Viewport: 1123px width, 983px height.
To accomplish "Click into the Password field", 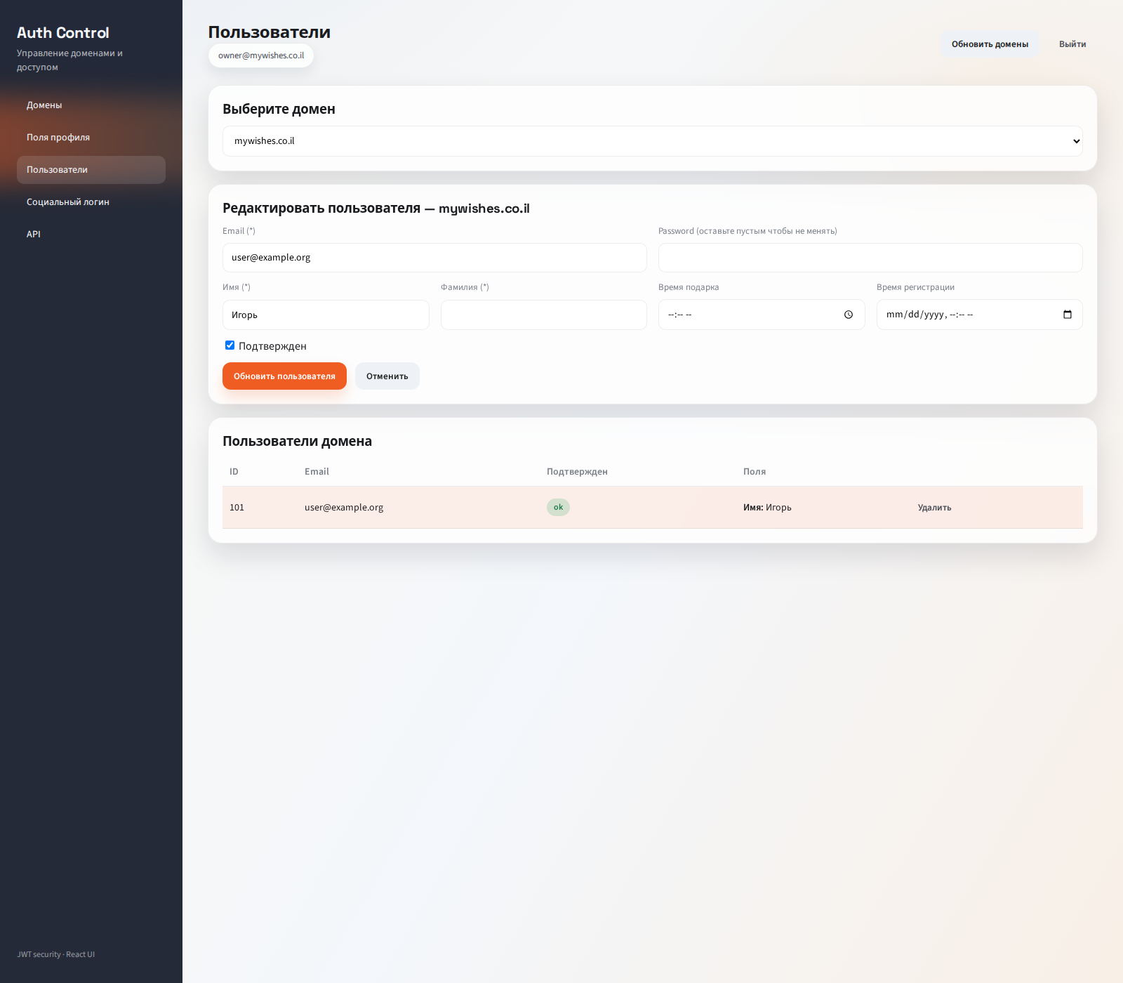I will (870, 258).
